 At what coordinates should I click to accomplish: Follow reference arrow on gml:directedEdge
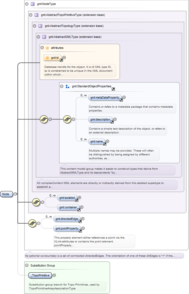[80, 222]
